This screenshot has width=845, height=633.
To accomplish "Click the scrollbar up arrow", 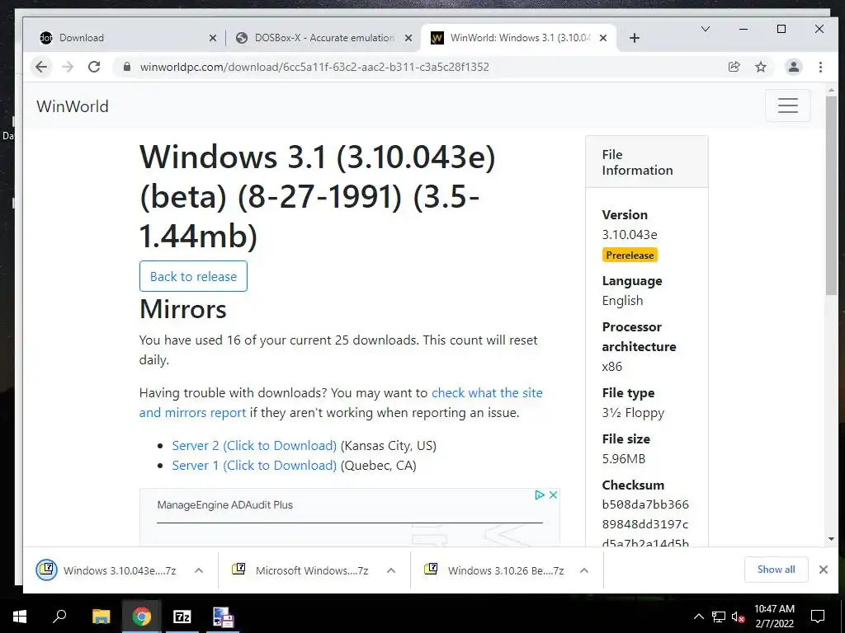I will [x=831, y=91].
